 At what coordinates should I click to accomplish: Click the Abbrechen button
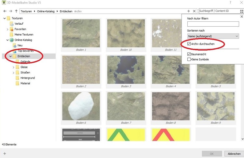click(234, 154)
